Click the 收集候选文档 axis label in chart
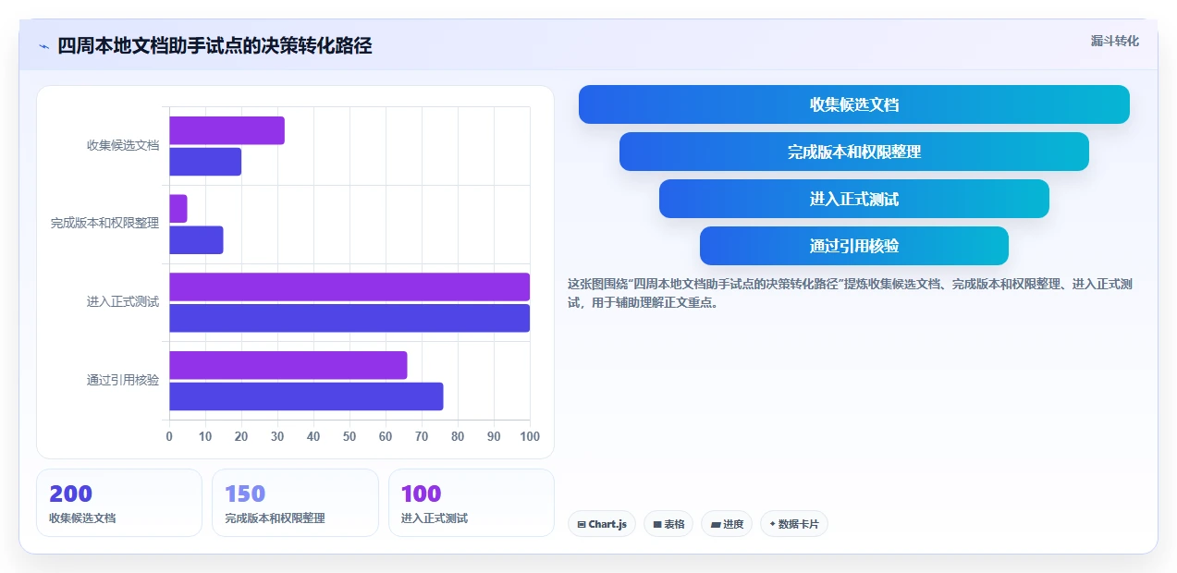Image resolution: width=1177 pixels, height=573 pixels. click(123, 145)
